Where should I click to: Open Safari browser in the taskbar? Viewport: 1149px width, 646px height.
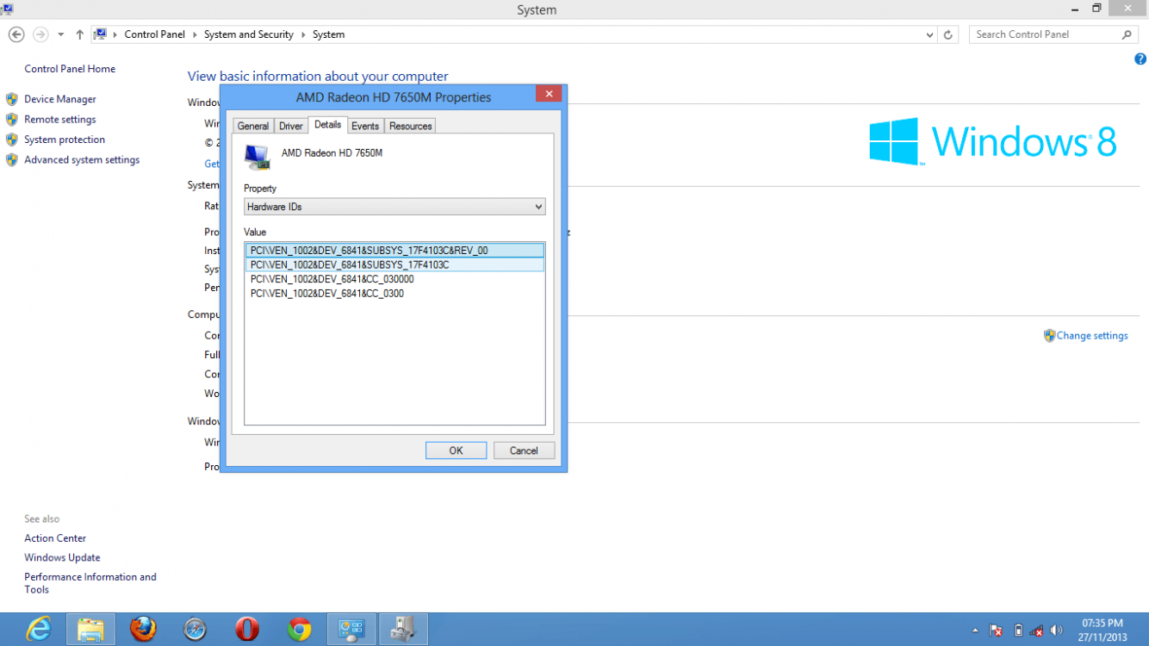pyautogui.click(x=196, y=630)
